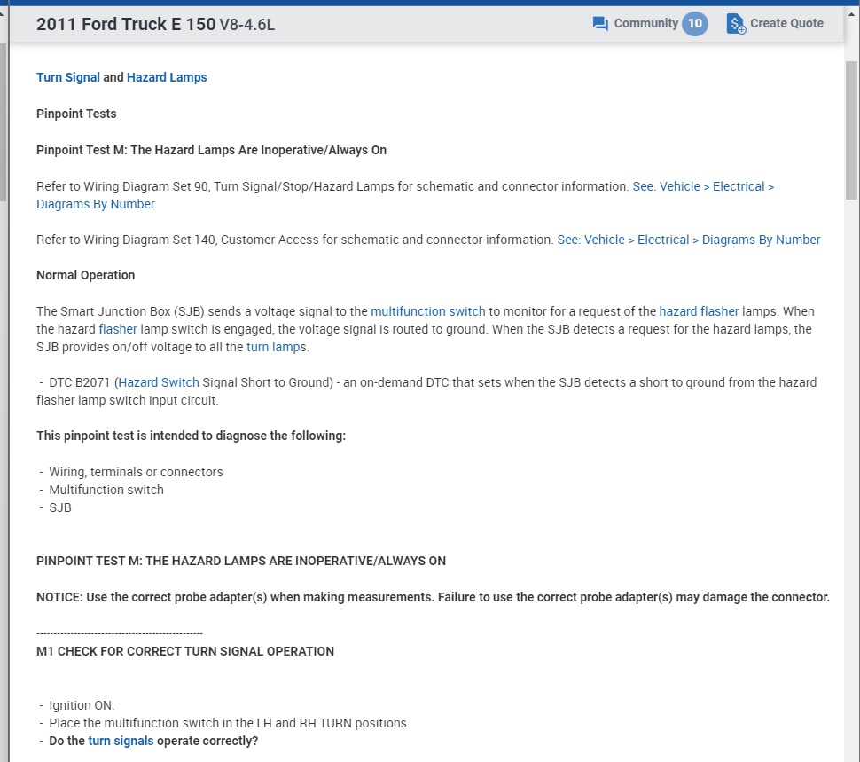Click the Create Quote dollar icon

[736, 24]
